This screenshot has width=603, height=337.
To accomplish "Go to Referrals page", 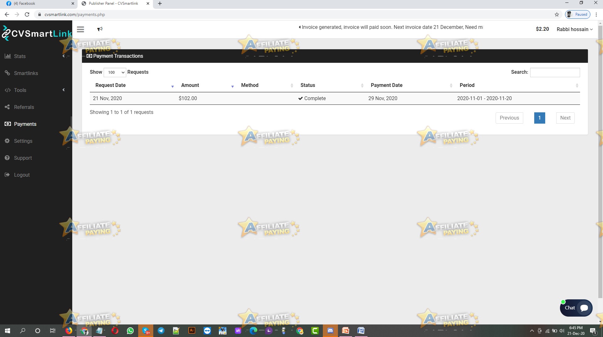I will 24,107.
